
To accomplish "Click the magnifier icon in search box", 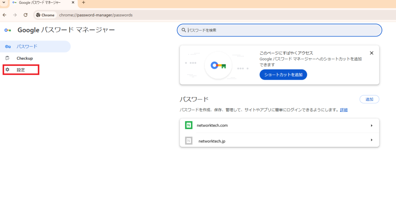I will [184, 30].
